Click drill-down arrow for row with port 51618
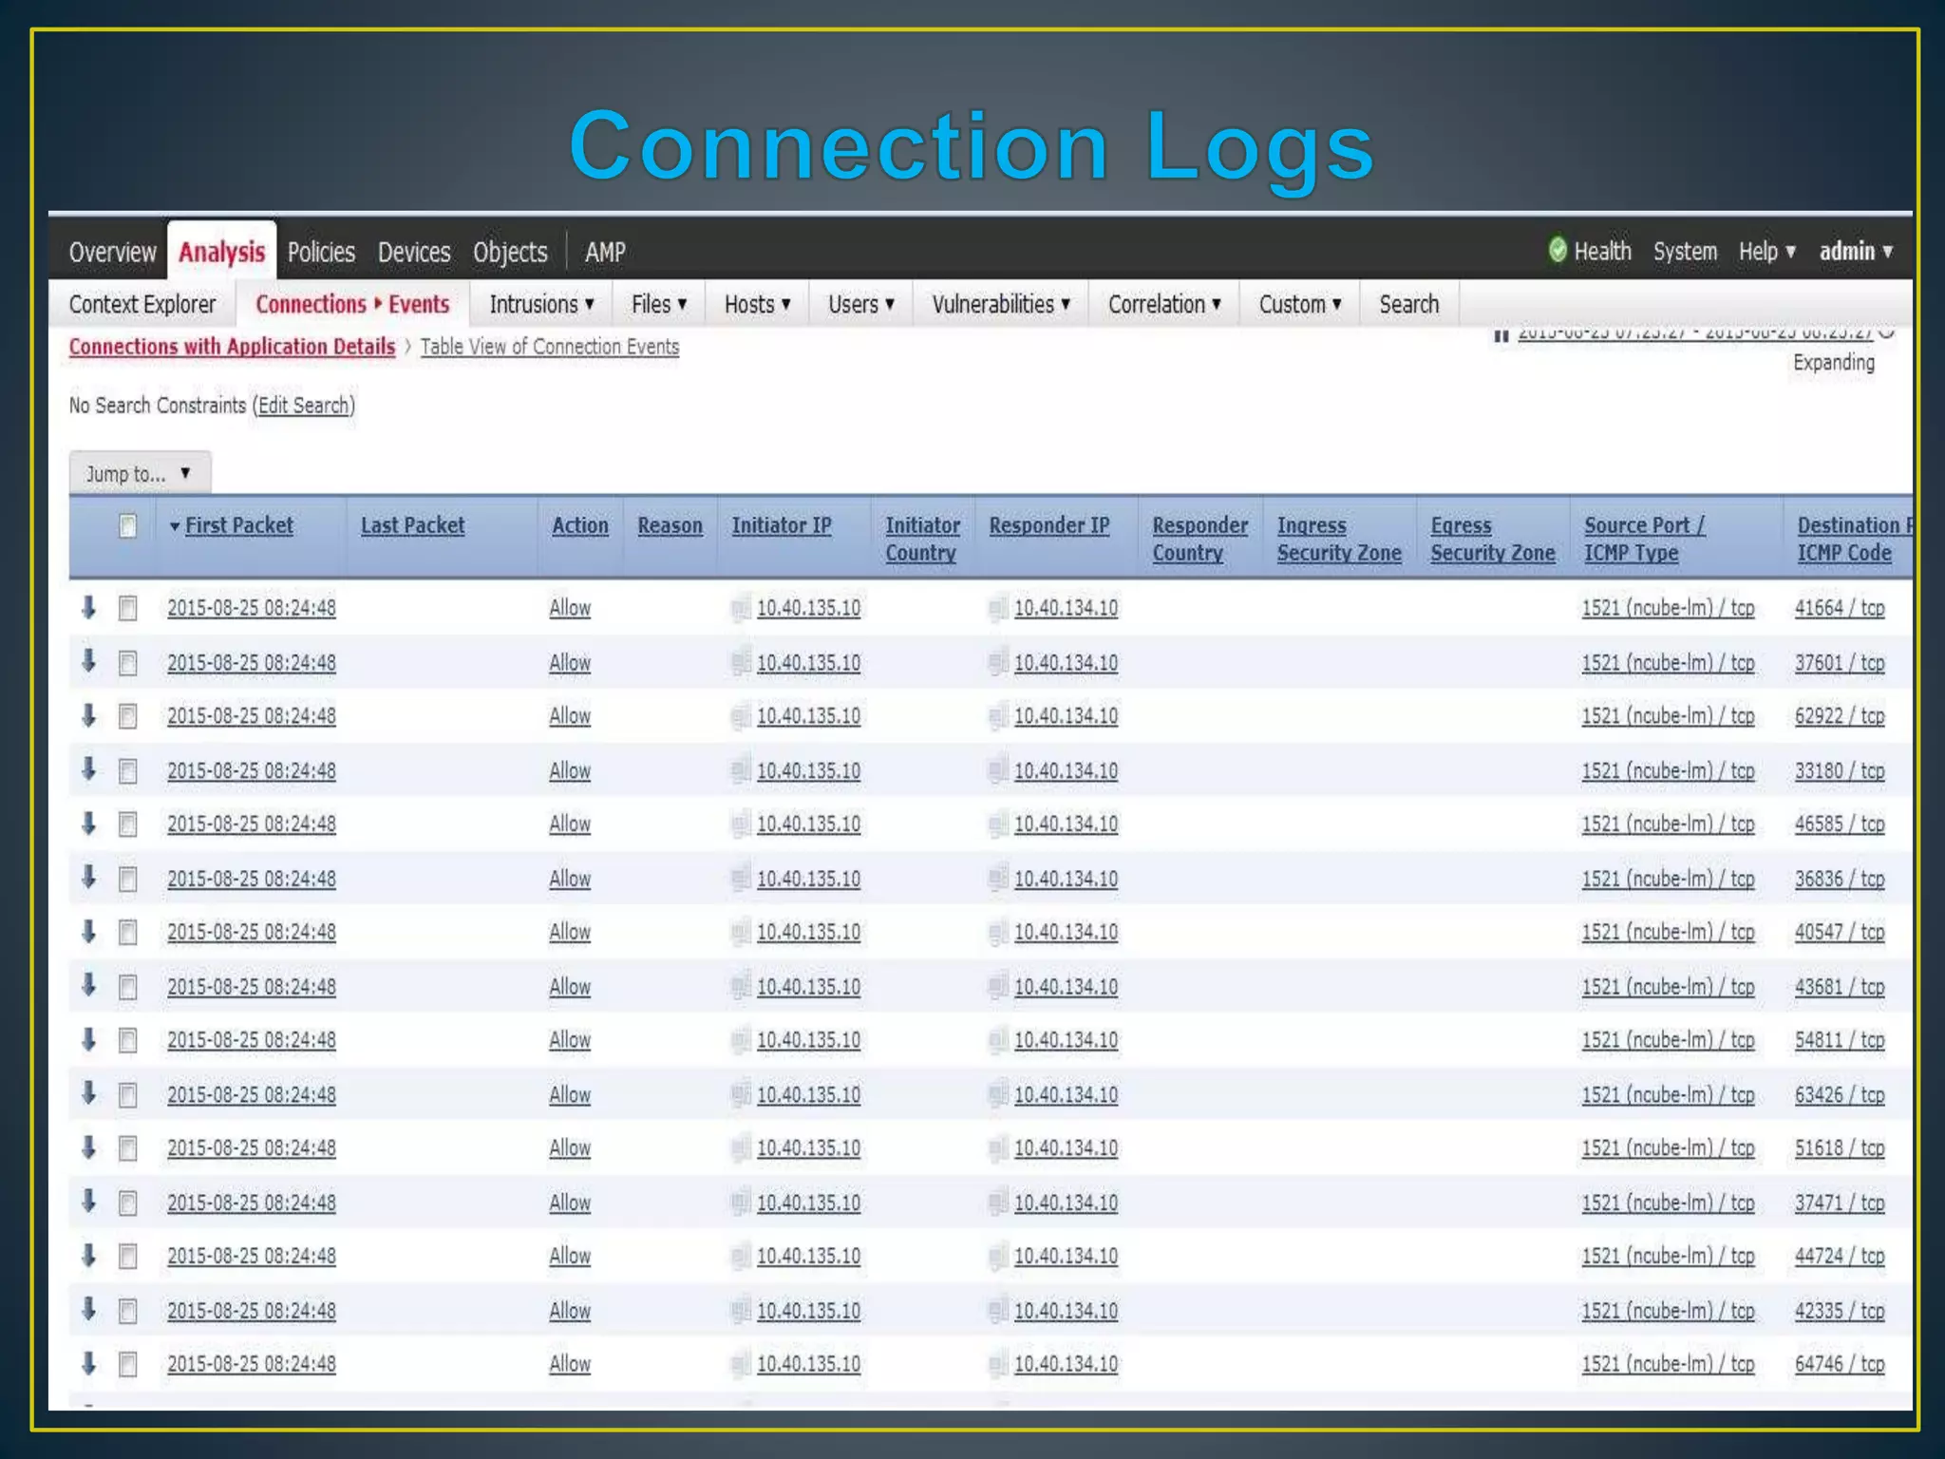This screenshot has width=1945, height=1459. click(88, 1147)
